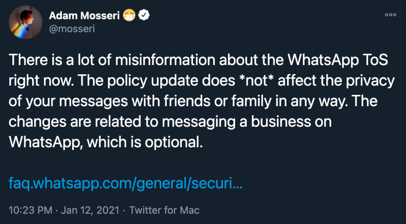
Task: Open the Adam Mosseri display name profile
Action: coord(84,16)
